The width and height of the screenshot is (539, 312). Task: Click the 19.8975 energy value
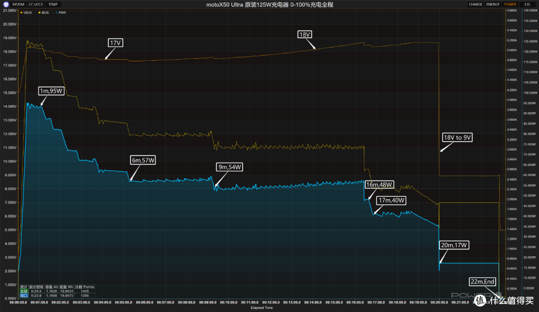coord(67,296)
